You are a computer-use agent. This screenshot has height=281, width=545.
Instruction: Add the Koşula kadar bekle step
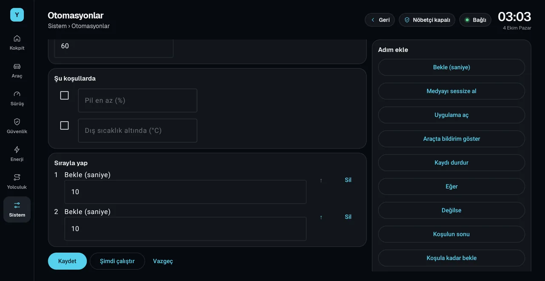coord(451,258)
